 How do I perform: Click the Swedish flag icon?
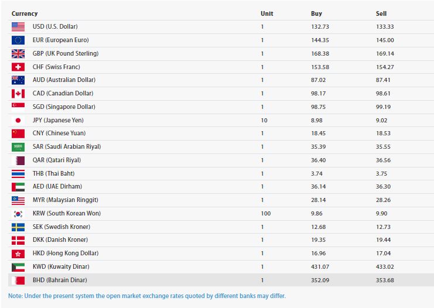click(x=18, y=227)
